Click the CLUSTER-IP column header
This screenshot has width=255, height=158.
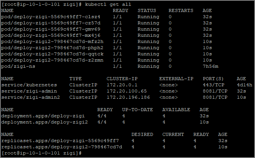[x=122, y=79]
